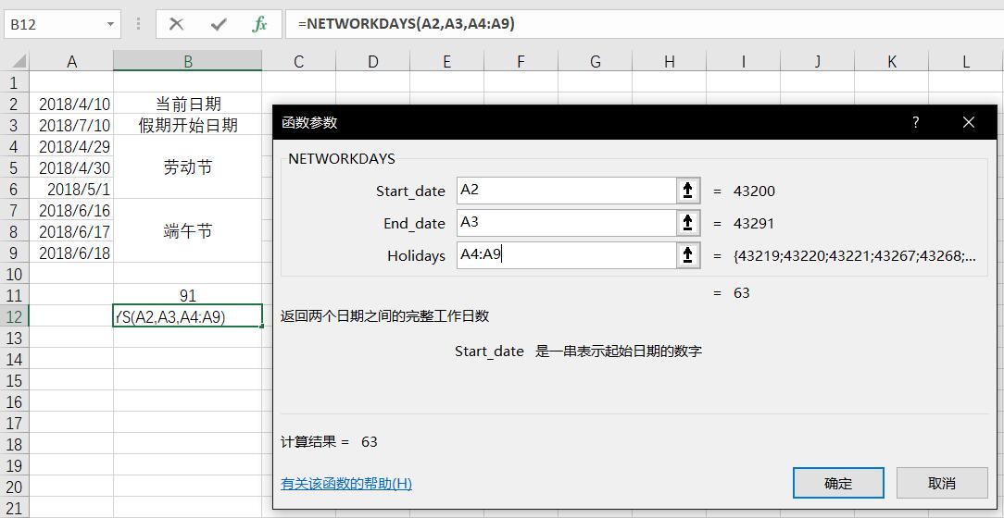
Task: Select column F header
Action: click(x=521, y=61)
